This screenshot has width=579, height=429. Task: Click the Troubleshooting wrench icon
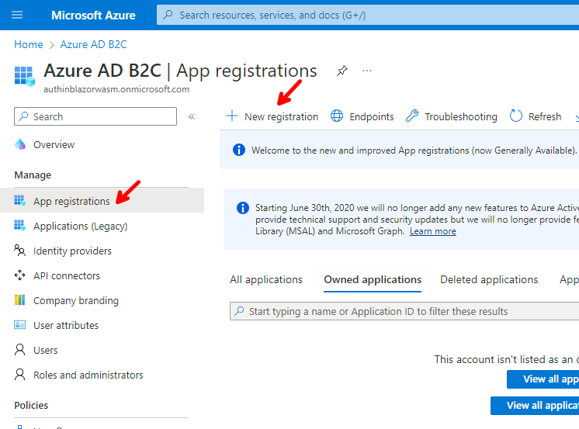point(412,116)
